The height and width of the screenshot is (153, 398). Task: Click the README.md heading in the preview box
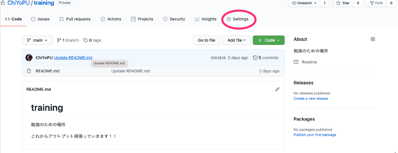(x=39, y=89)
